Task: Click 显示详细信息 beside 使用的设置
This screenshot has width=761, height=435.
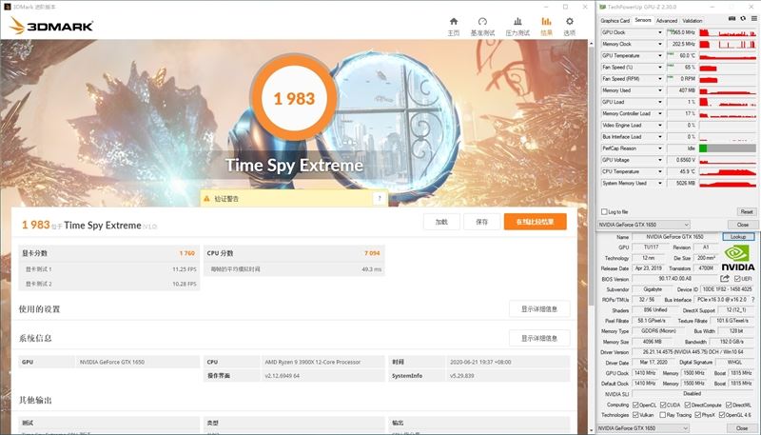Action: pyautogui.click(x=539, y=308)
